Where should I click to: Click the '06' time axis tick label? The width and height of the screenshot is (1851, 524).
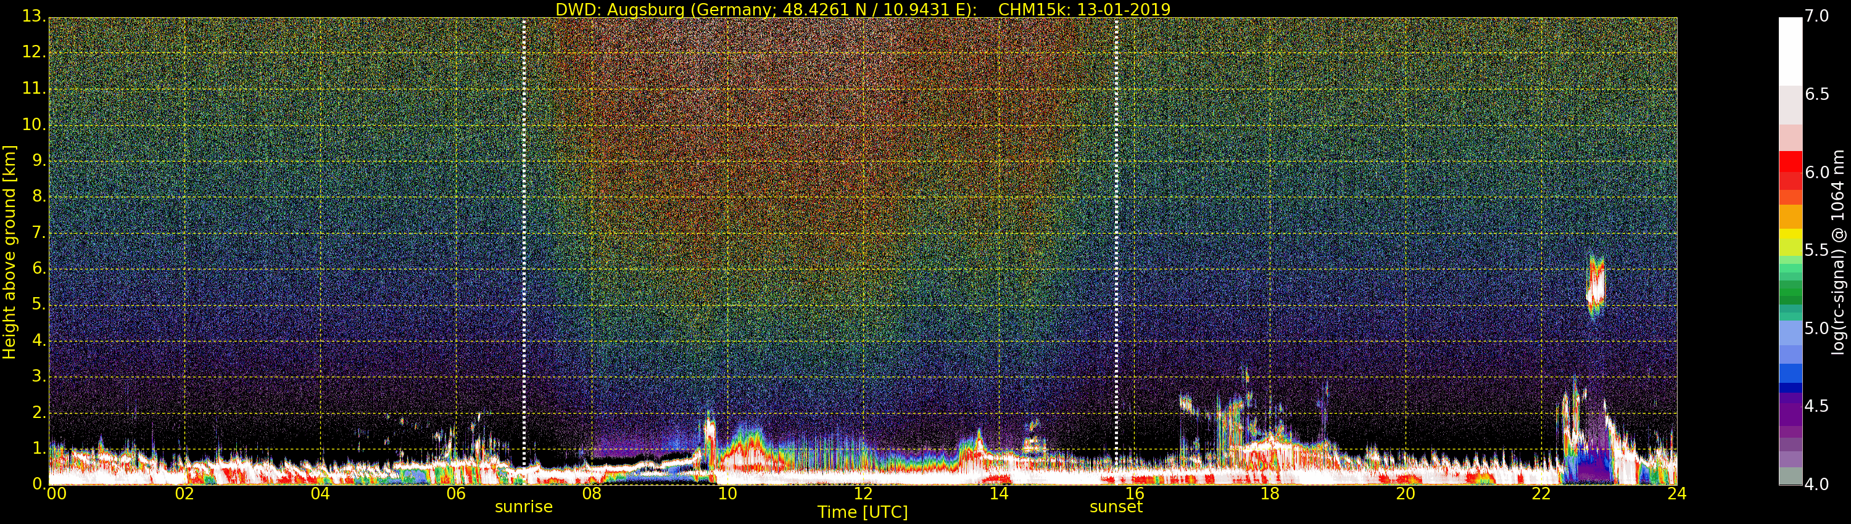455,494
